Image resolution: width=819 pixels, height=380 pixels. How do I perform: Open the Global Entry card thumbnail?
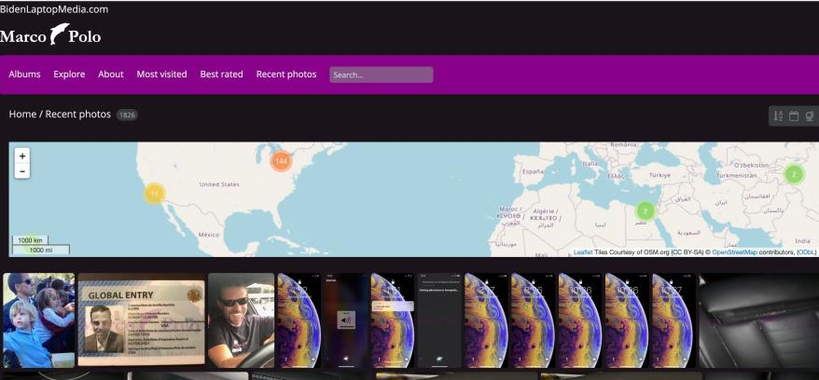pyautogui.click(x=141, y=319)
